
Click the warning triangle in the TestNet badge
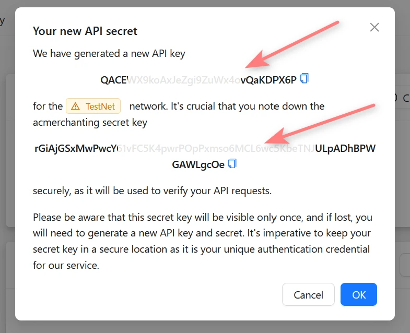tap(75, 106)
